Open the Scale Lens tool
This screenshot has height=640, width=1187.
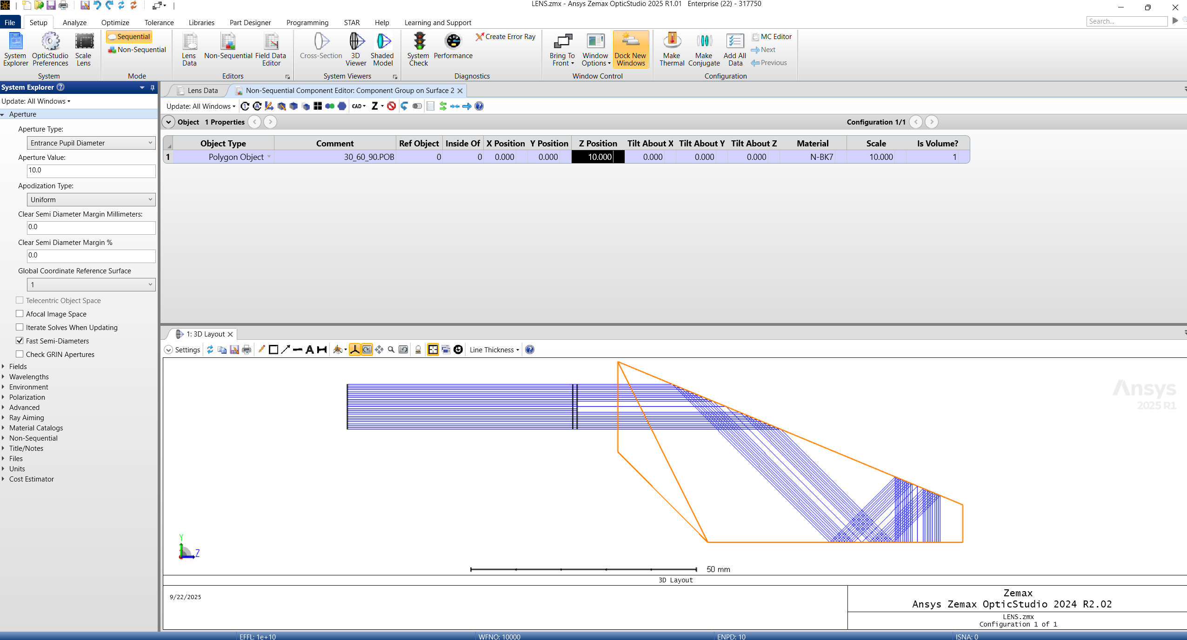[x=84, y=49]
